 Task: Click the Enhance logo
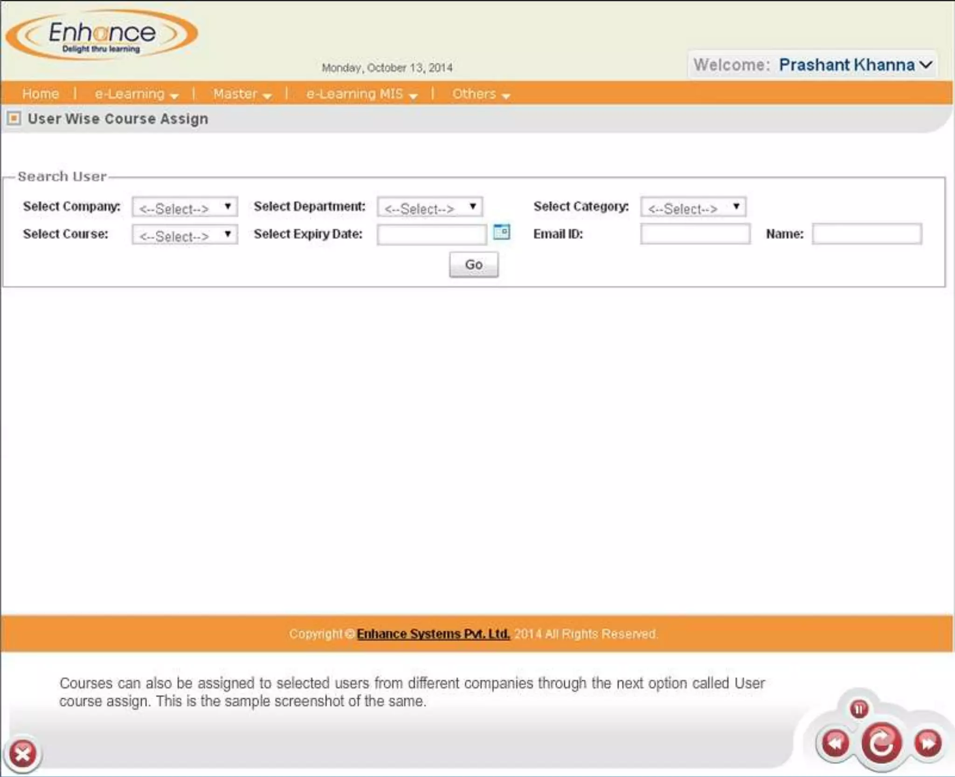click(x=102, y=35)
